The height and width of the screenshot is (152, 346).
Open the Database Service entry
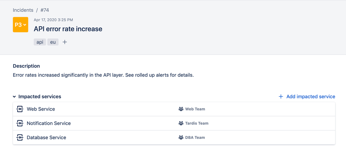pos(46,137)
